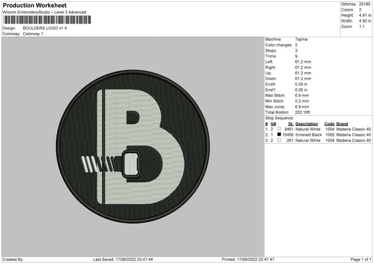Click the Down value 61.2 mm
Image resolution: width=374 pixels, height=264 pixels.
[303, 78]
